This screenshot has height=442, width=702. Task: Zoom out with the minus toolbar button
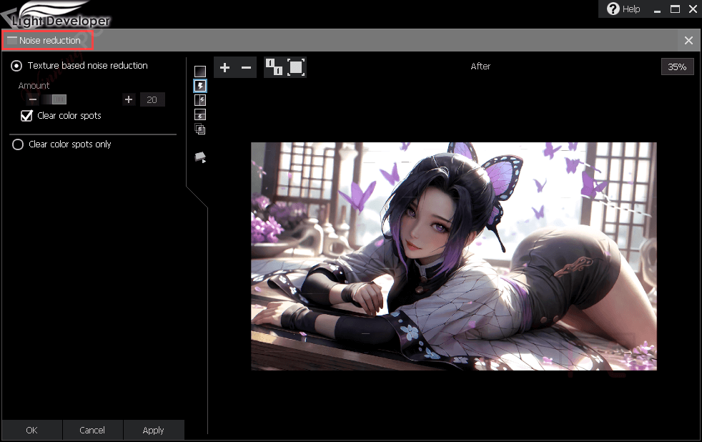click(246, 68)
